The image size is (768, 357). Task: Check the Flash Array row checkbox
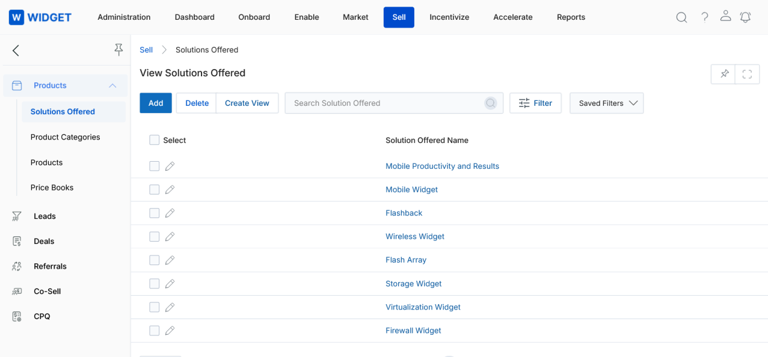(x=155, y=260)
